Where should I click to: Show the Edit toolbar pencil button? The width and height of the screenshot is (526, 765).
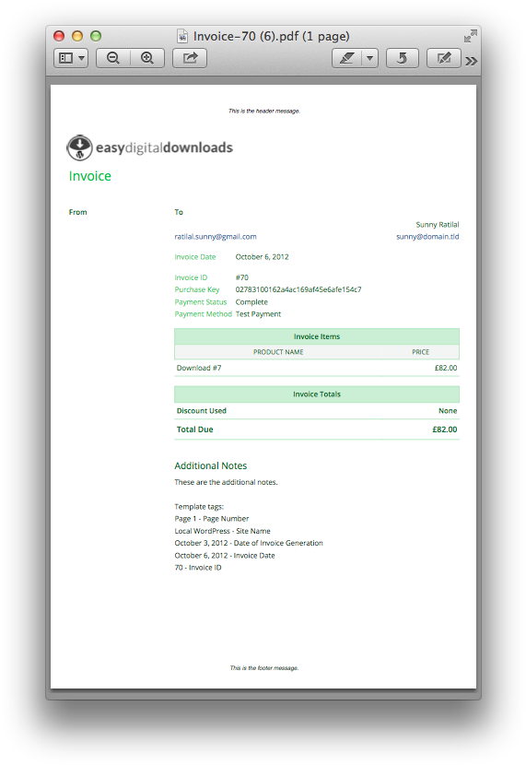click(x=444, y=58)
